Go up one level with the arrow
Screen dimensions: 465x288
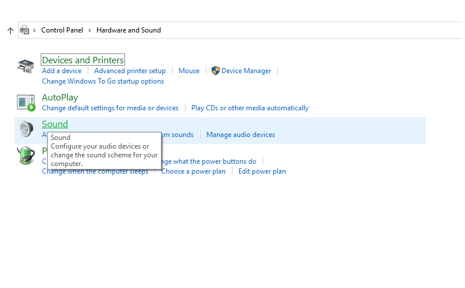tap(10, 31)
